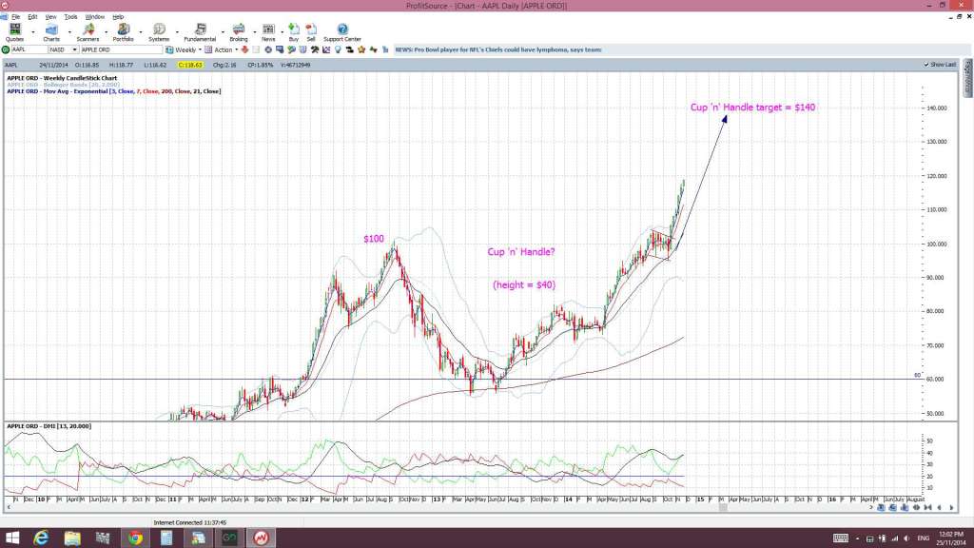The image size is (974, 548).
Task: Click the expand time axis arrows icon
Action: [x=916, y=508]
